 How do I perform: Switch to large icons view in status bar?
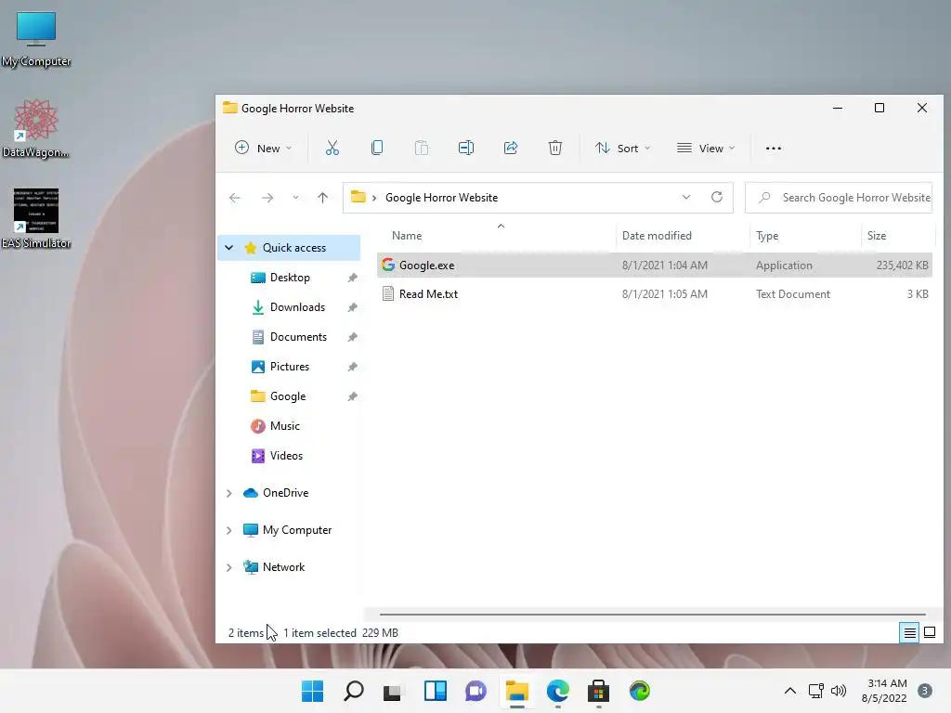coord(929,633)
